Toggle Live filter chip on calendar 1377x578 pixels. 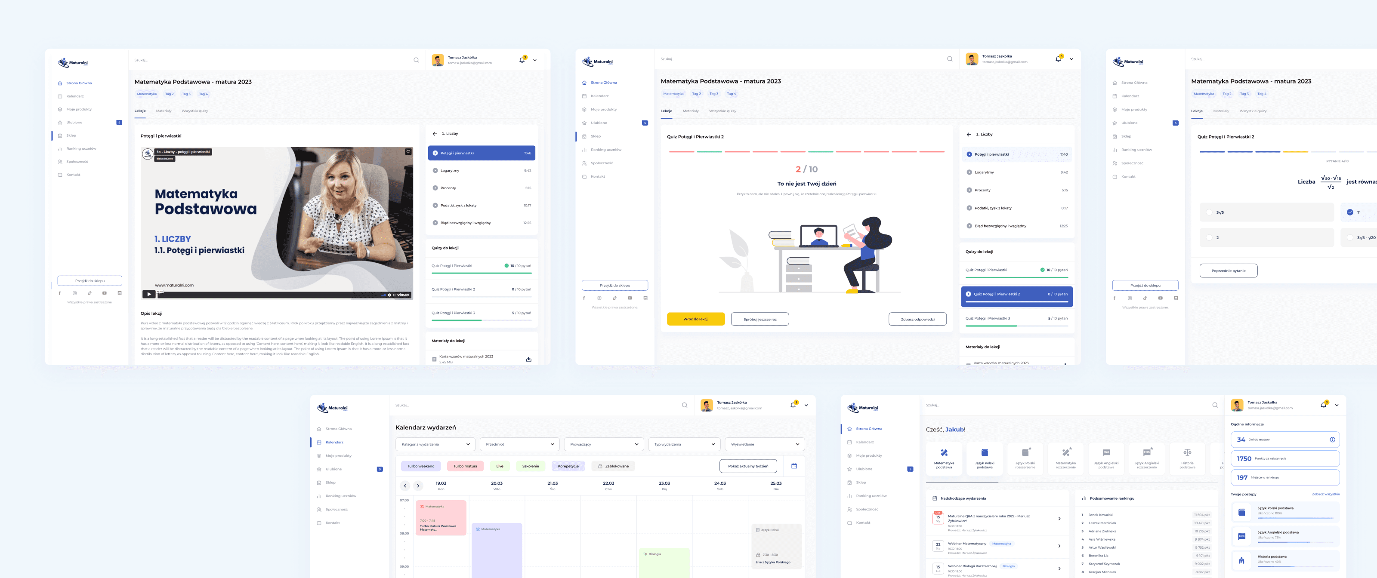tap(500, 466)
